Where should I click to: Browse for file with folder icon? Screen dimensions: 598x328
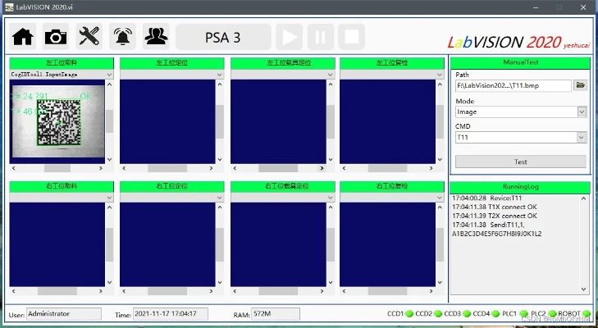tap(580, 85)
